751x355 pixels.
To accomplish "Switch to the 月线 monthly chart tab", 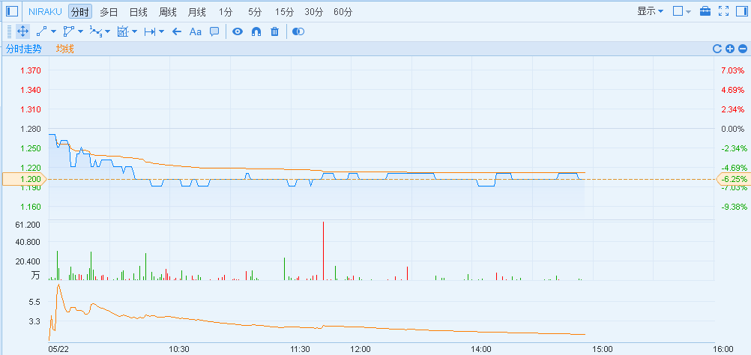I will pyautogui.click(x=197, y=12).
